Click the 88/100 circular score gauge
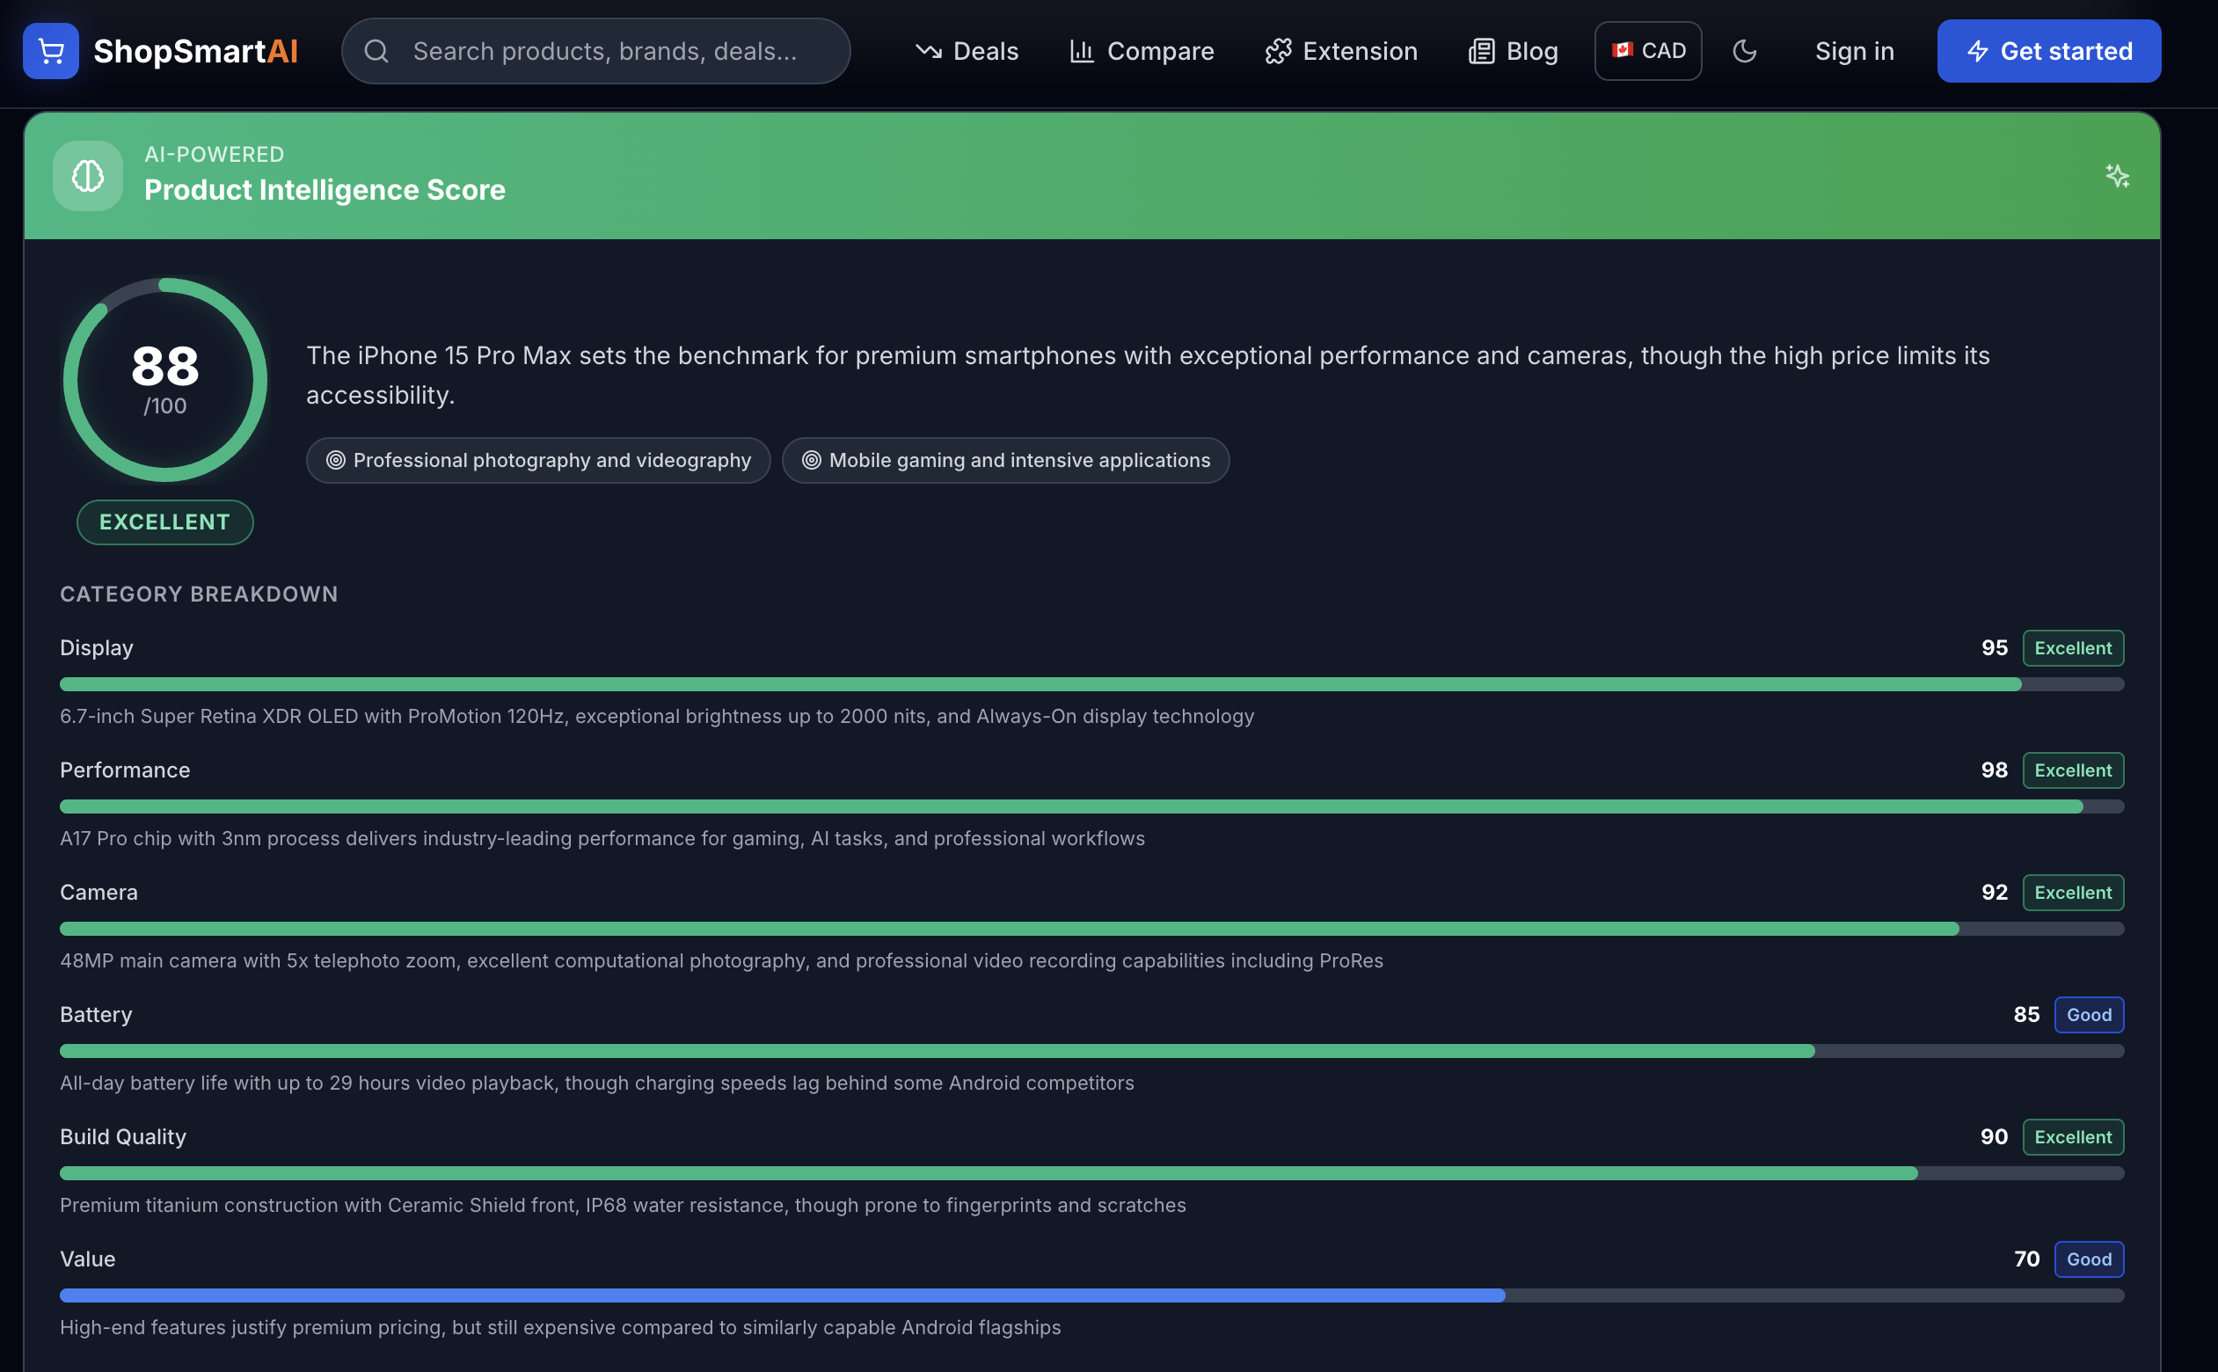Screen dimensions: 2218x1372 (x=165, y=379)
